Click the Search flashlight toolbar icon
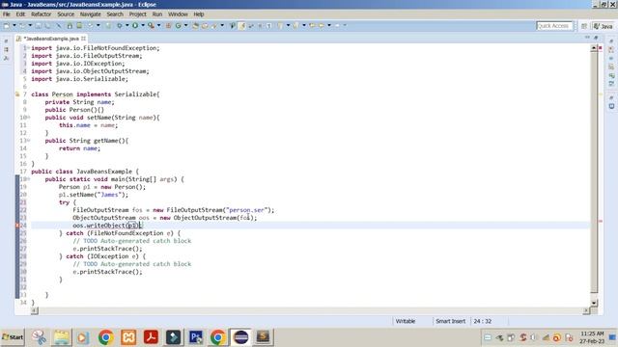The height and width of the screenshot is (347, 618). pos(214,26)
